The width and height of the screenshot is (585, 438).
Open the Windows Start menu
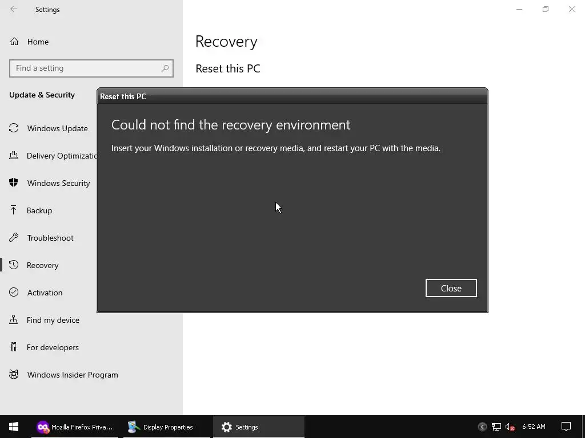click(14, 427)
